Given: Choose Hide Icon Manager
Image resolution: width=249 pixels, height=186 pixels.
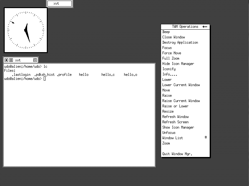Looking at the screenshot, I should pyautogui.click(x=185, y=64).
